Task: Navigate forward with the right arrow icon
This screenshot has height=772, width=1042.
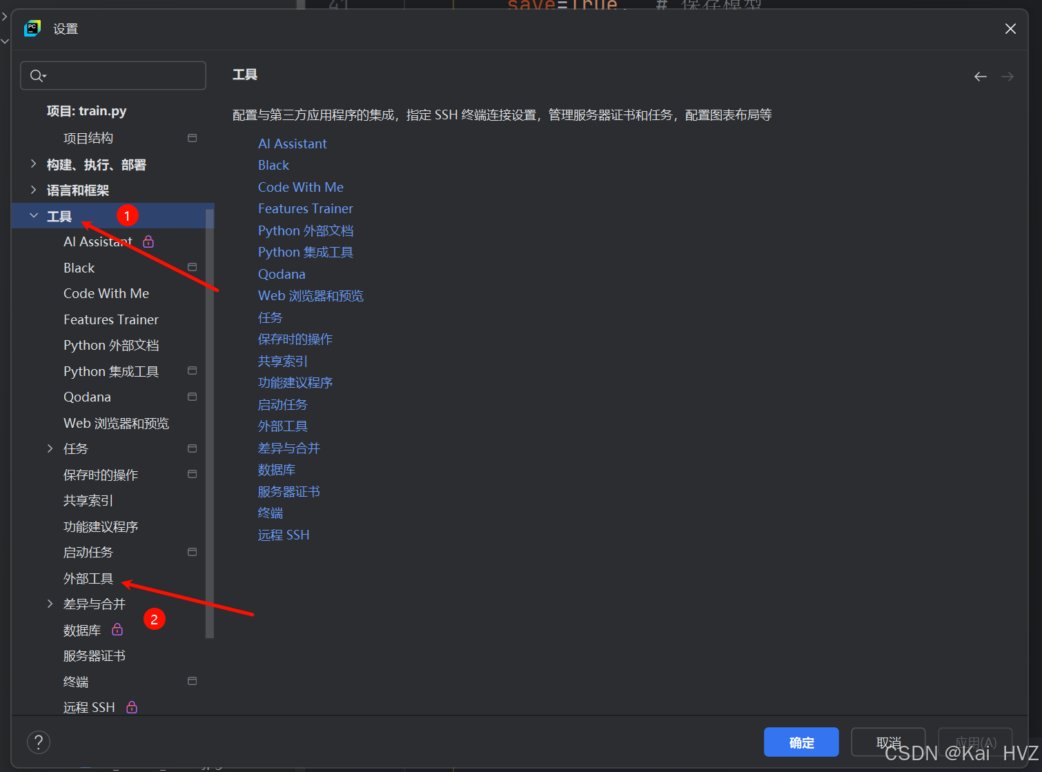Action: (x=1007, y=77)
